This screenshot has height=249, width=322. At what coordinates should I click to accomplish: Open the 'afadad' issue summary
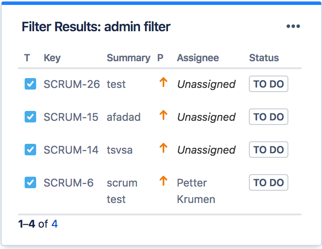[x=124, y=117]
